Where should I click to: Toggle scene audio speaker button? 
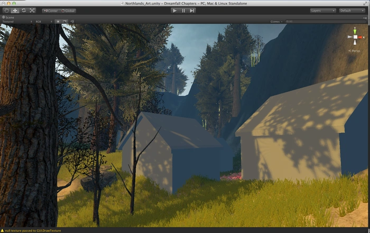tap(71, 22)
